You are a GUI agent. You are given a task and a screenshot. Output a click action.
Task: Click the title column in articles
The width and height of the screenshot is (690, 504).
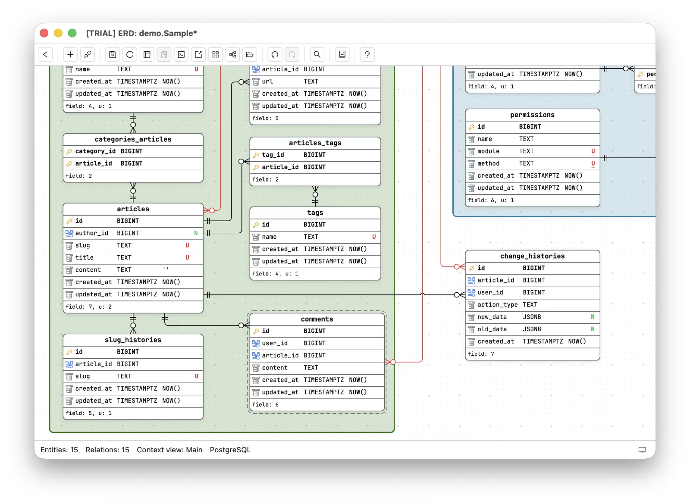133,258
